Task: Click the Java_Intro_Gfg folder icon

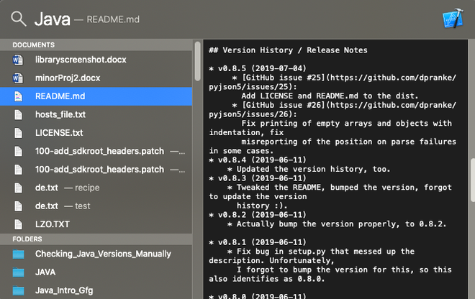Action: pyautogui.click(x=18, y=290)
